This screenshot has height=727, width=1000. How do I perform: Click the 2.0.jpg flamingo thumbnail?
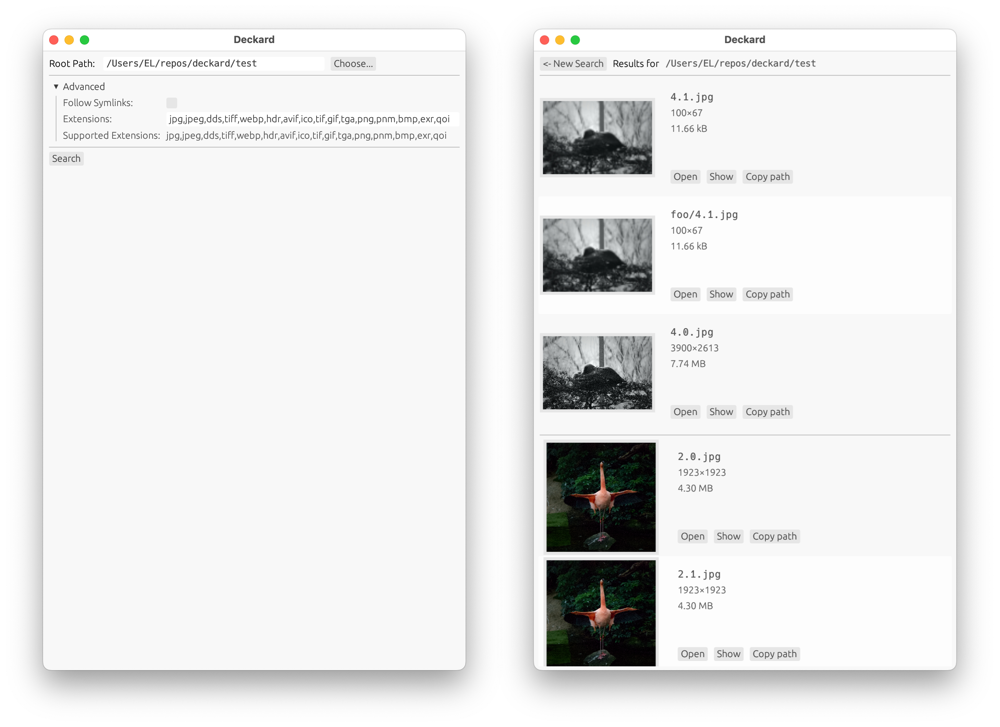point(600,497)
